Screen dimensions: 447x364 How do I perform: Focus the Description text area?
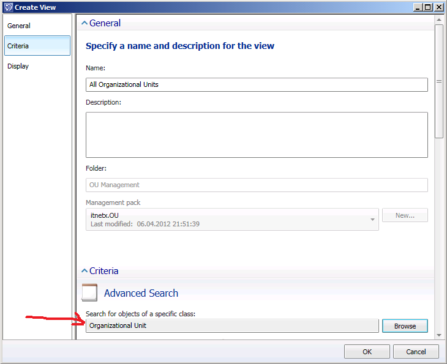pyautogui.click(x=257, y=135)
